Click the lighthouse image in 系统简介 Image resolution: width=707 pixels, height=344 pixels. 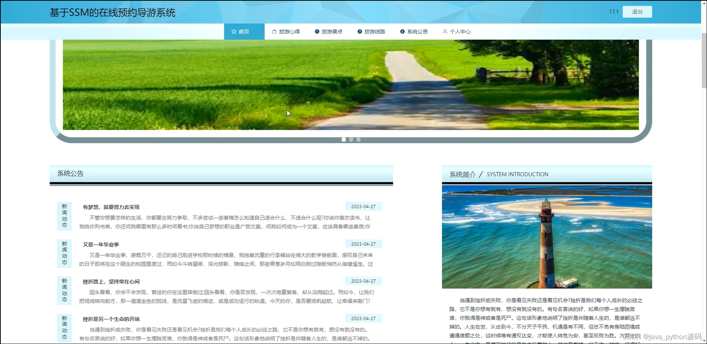(547, 237)
